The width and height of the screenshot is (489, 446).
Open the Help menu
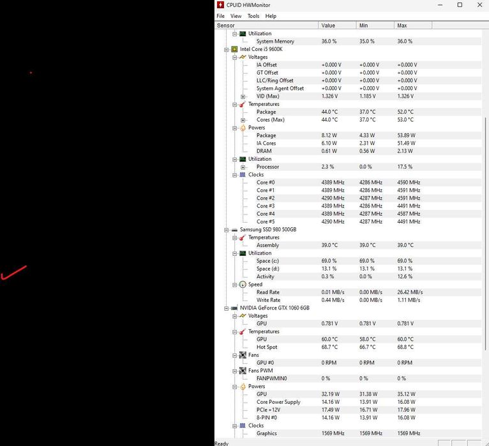271,16
